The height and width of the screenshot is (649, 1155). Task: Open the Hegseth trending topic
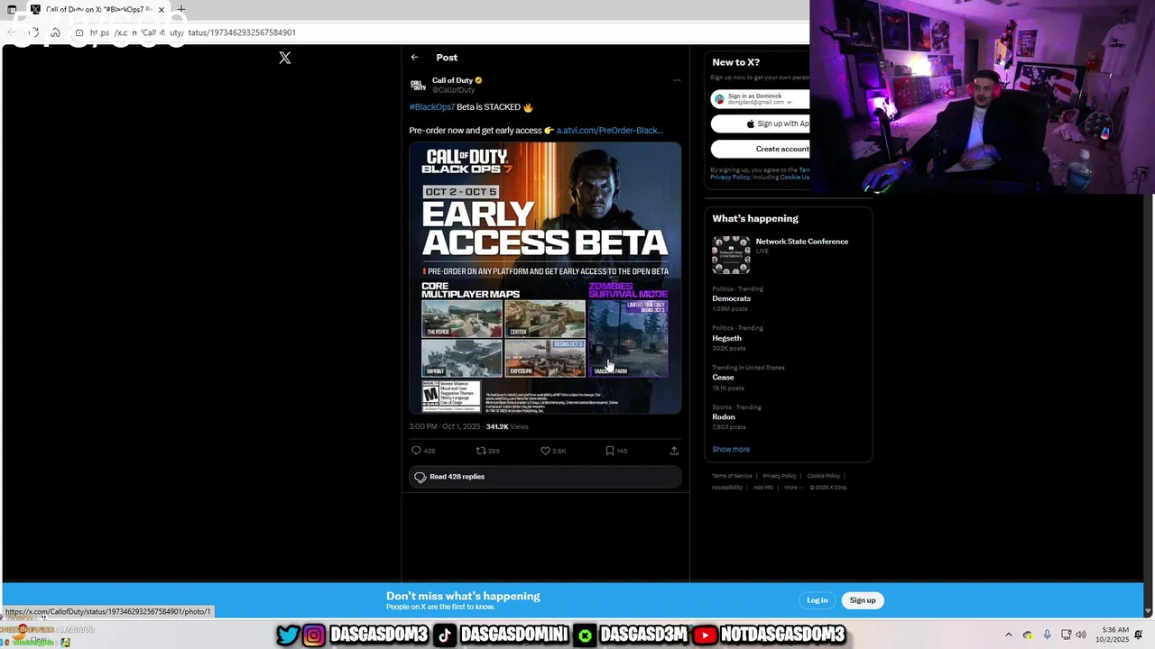[x=726, y=338]
